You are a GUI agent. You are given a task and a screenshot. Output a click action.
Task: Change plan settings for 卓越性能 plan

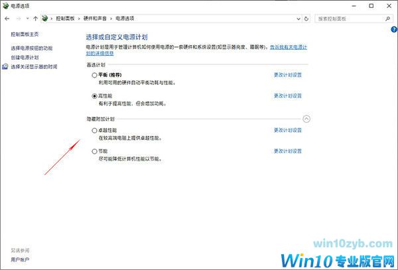click(x=288, y=130)
